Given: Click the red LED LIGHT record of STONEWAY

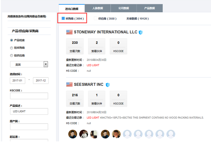Looking at the screenshot, I should [x=93, y=65].
